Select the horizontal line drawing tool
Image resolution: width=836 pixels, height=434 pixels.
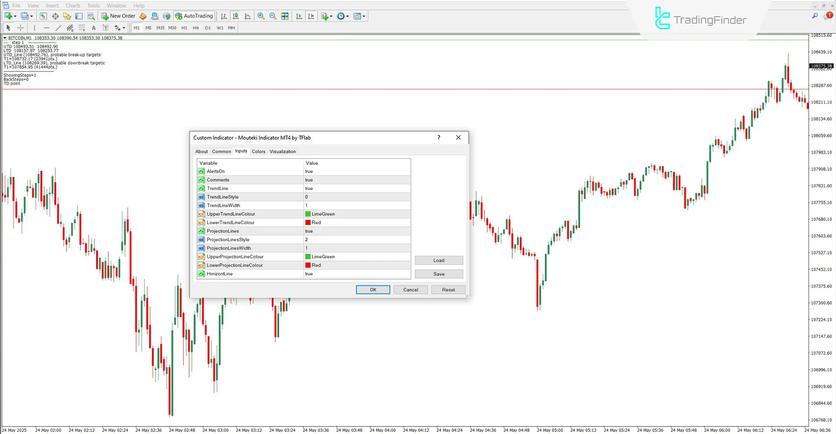[46, 27]
